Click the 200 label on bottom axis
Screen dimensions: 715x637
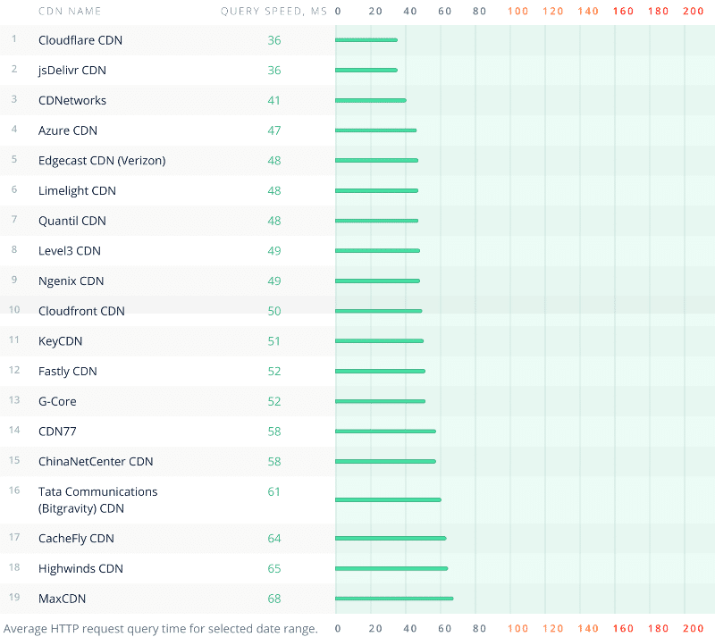click(694, 628)
